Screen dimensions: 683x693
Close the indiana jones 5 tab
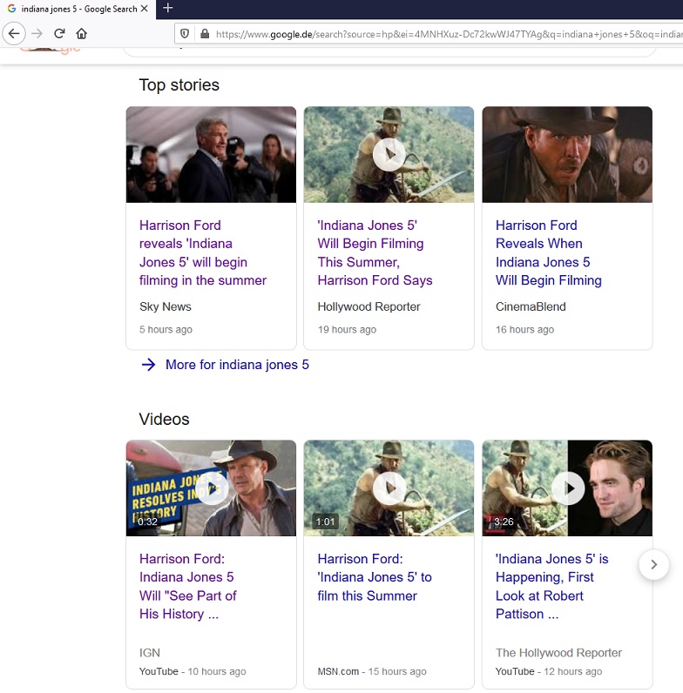tap(145, 9)
